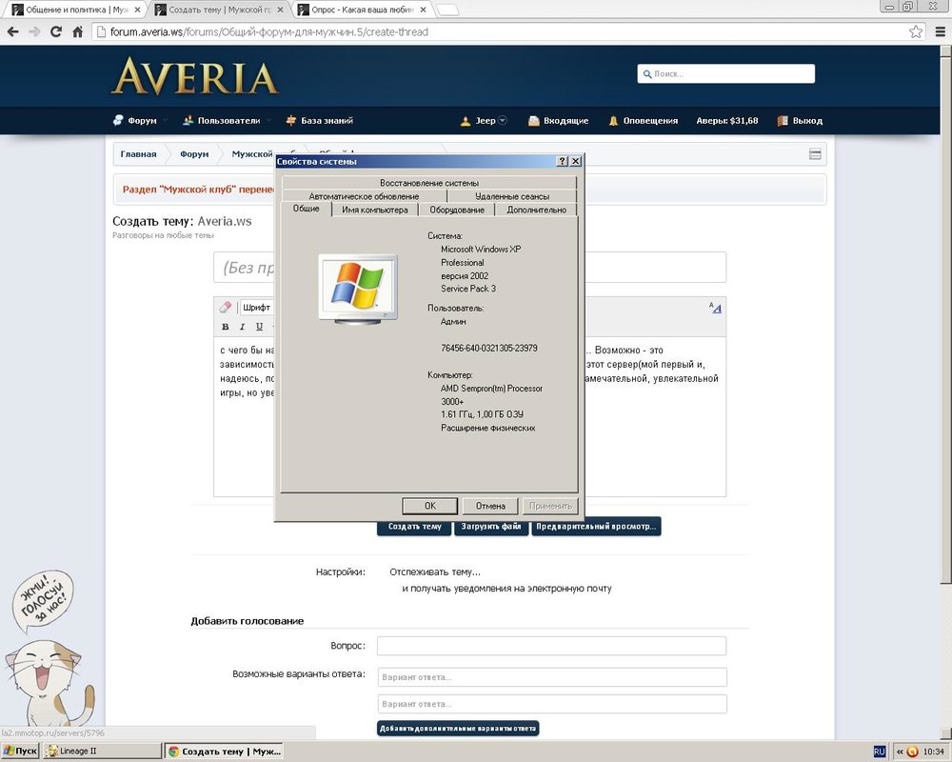952x762 pixels.
Task: Open the Windows Пуск start menu
Action: click(20, 752)
